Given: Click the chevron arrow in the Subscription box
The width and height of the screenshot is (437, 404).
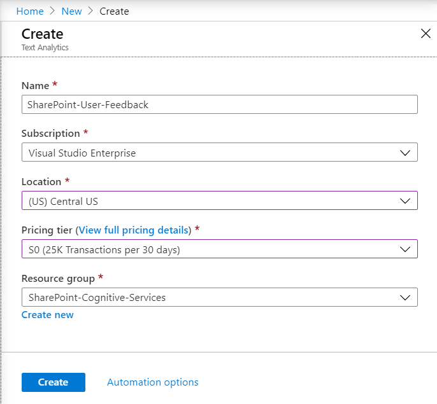Looking at the screenshot, I should click(405, 153).
